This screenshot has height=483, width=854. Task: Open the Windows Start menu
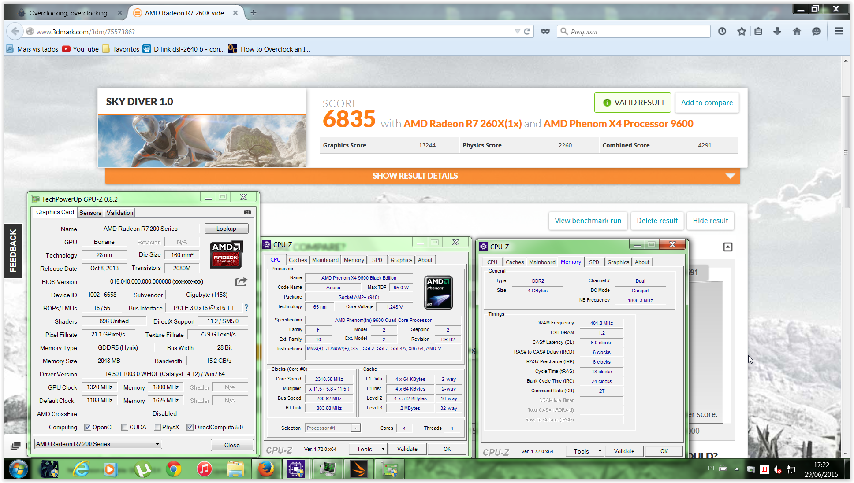point(18,470)
